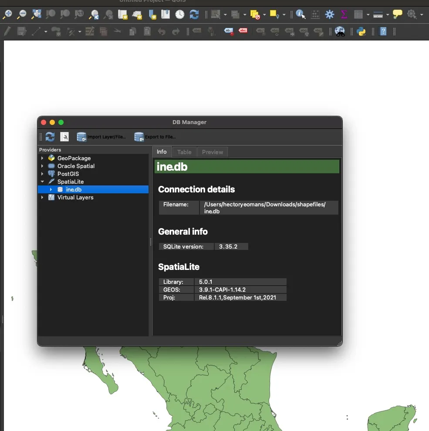This screenshot has height=431, width=429.
Task: Click the Statistical Summary sigma icon
Action: pos(344,14)
